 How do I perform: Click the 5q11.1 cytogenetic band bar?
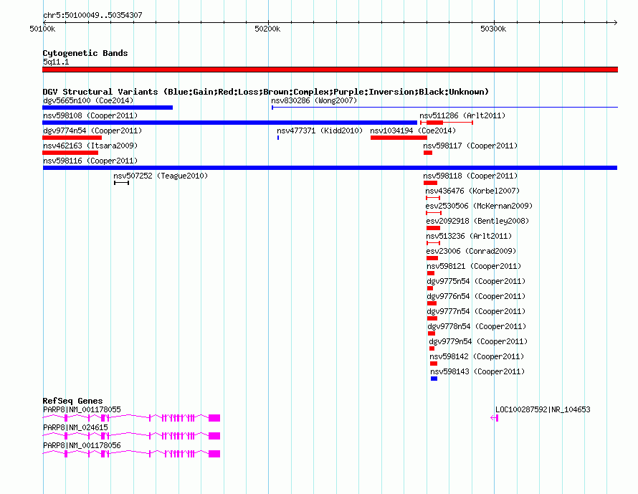coord(330,70)
